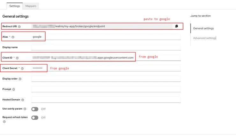
Task: Jump to General settings section
Action: point(203,28)
